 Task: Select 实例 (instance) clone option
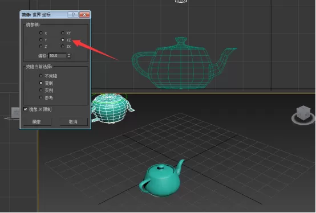41,90
